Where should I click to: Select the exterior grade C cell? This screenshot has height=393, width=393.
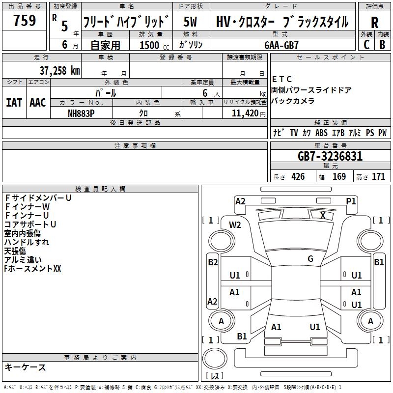[366, 44]
